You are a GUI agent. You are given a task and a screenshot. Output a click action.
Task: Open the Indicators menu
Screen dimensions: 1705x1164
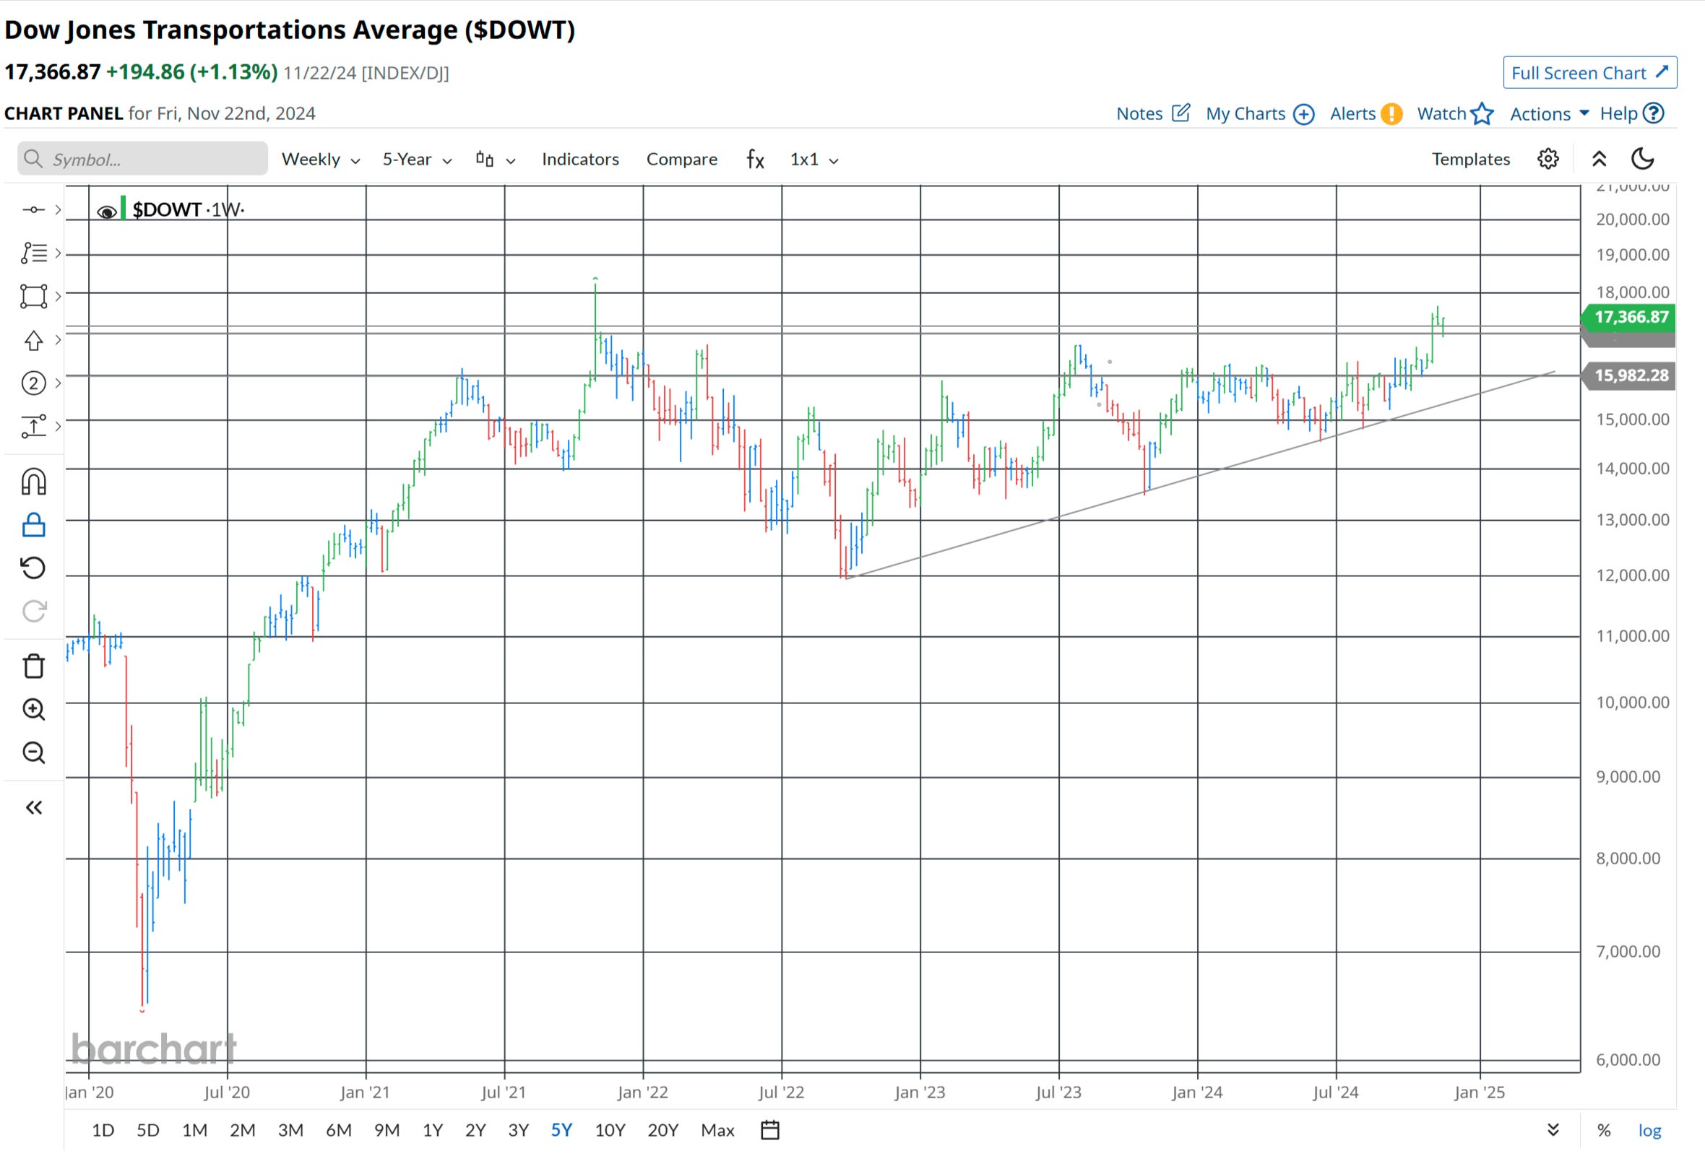580,159
